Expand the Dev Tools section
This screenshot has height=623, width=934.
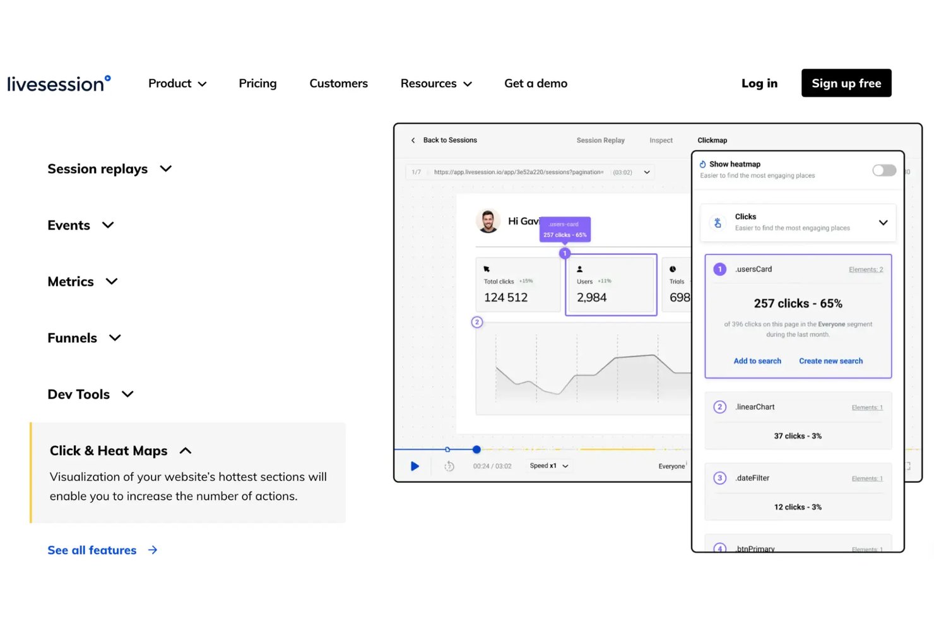click(91, 395)
